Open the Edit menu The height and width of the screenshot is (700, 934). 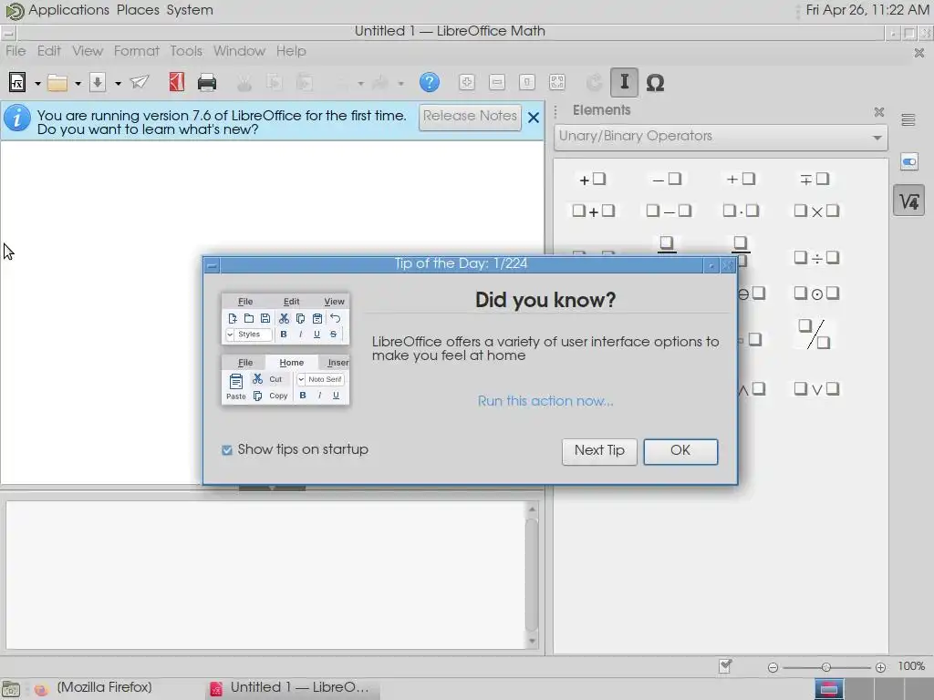tap(49, 51)
